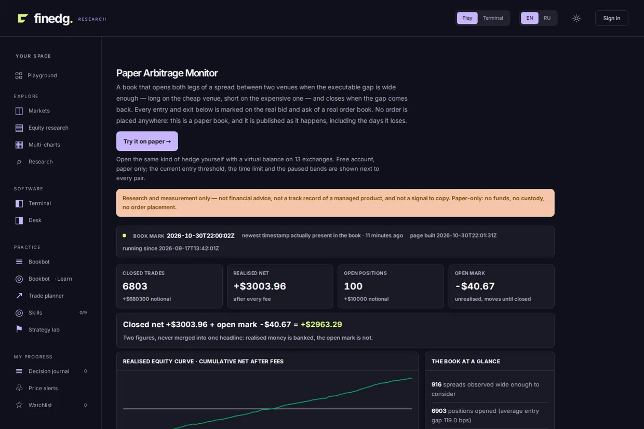Click the finedg wordmark link
Screen dimensions: 644x429
click(x=53, y=19)
